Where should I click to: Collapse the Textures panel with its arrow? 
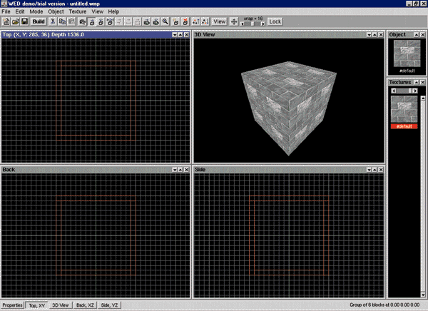point(415,83)
